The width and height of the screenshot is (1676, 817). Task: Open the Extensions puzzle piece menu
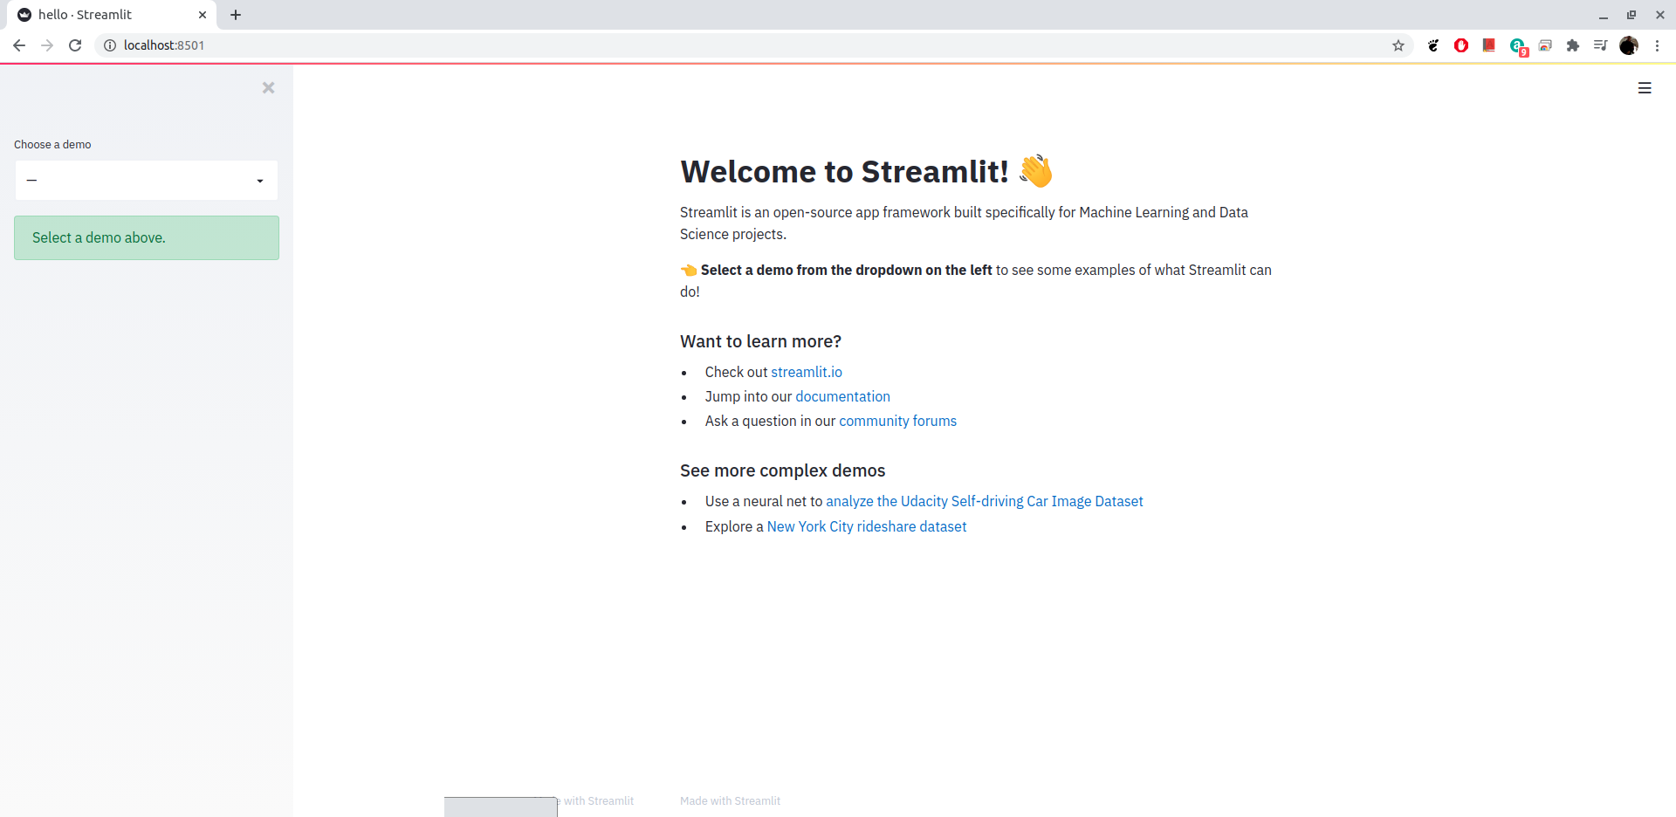(1573, 45)
